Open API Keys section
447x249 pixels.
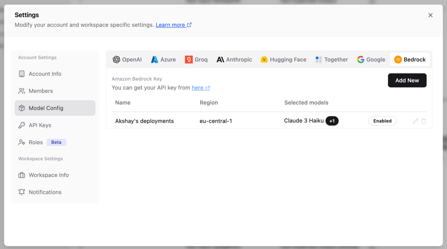[55, 125]
